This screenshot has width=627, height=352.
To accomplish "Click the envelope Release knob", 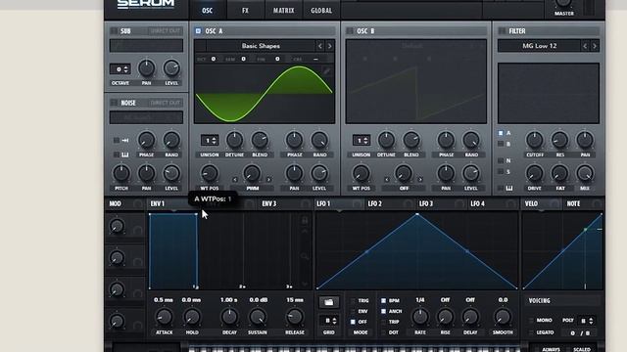I will pos(295,317).
